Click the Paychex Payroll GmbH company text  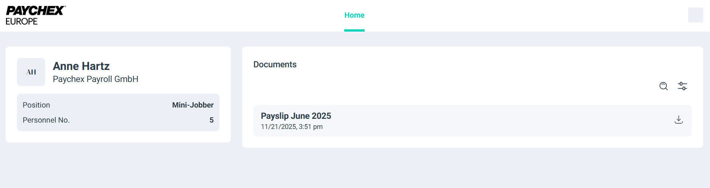tap(95, 79)
